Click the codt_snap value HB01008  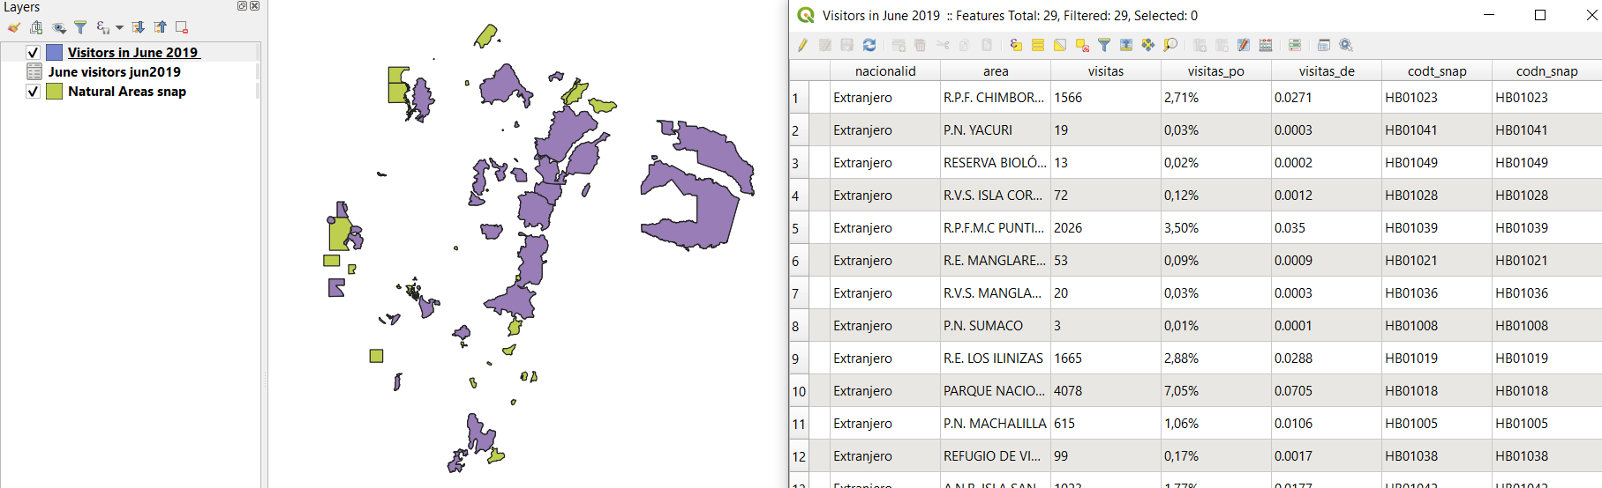click(1437, 326)
